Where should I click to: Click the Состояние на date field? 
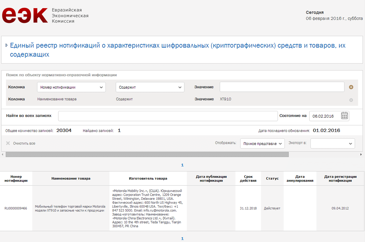pos(329,116)
